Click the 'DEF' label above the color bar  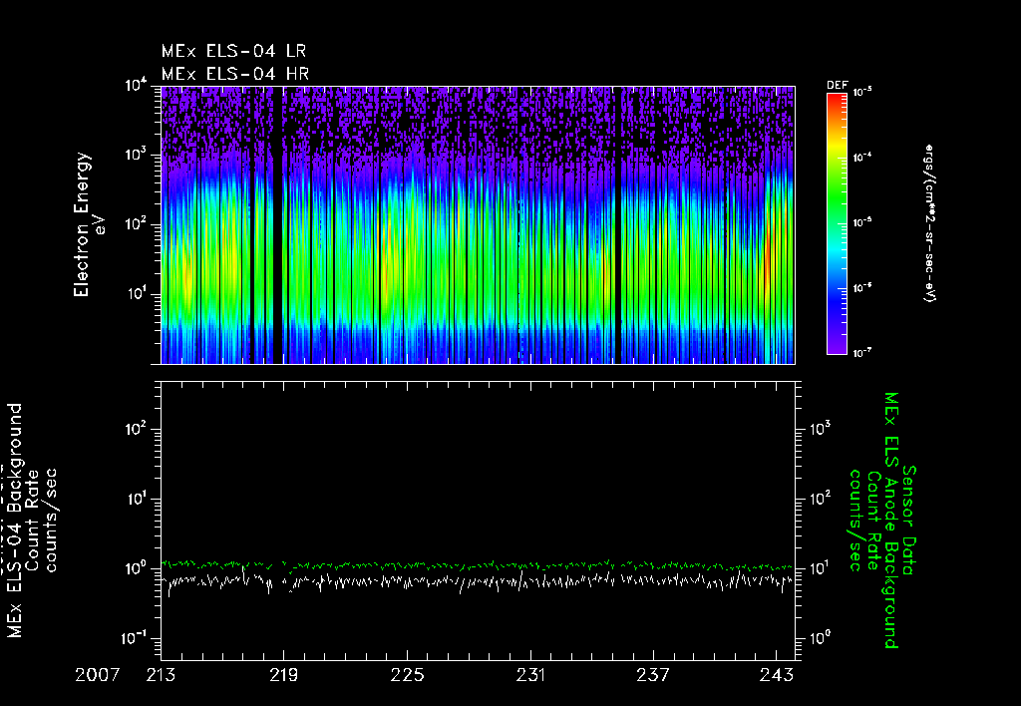[837, 86]
